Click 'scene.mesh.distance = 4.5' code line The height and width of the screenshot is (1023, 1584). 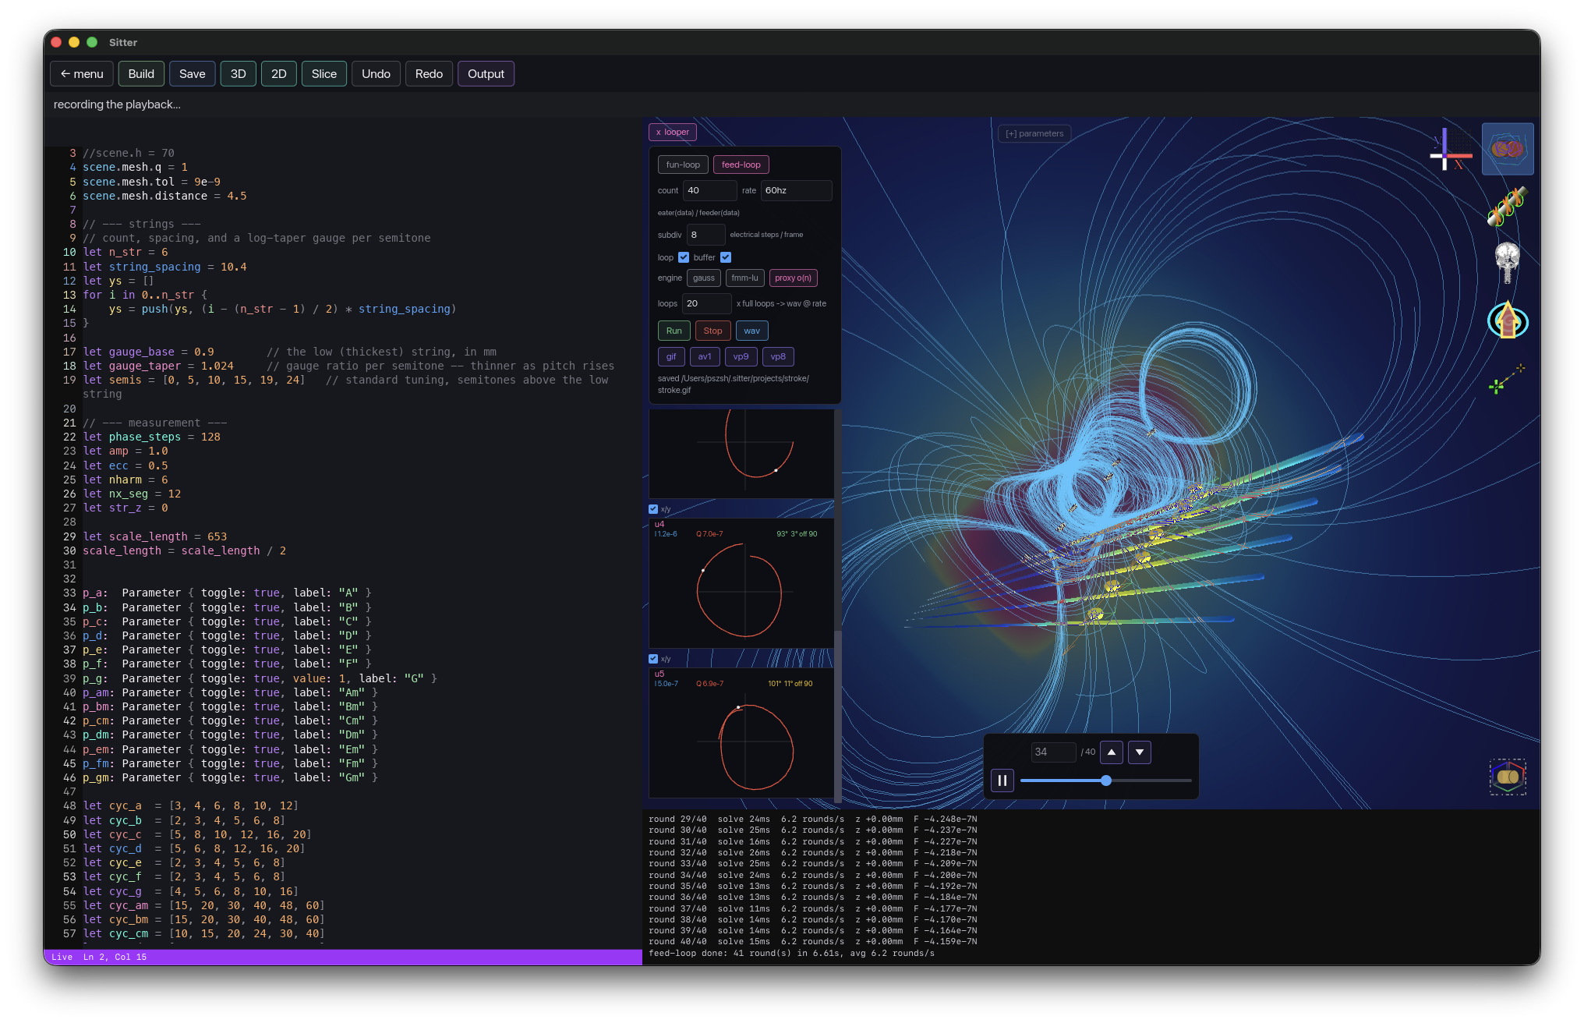click(x=164, y=196)
